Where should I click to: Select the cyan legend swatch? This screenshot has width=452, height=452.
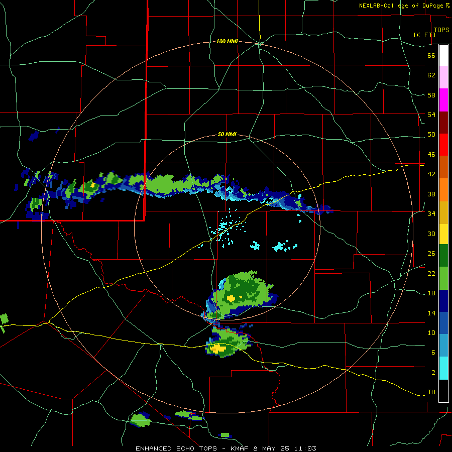[443, 368]
